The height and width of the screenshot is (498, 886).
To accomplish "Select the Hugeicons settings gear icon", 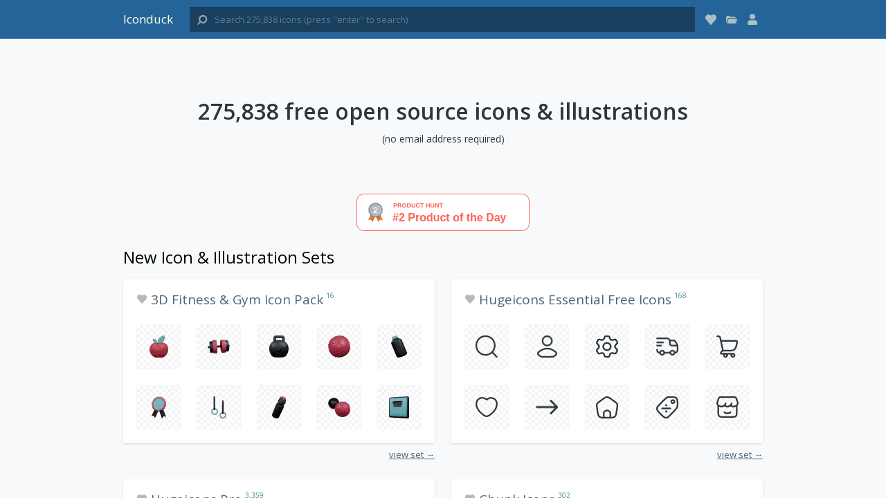I will [607, 347].
